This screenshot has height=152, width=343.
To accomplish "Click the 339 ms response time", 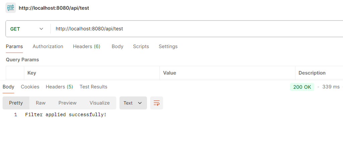I will [x=331, y=87].
